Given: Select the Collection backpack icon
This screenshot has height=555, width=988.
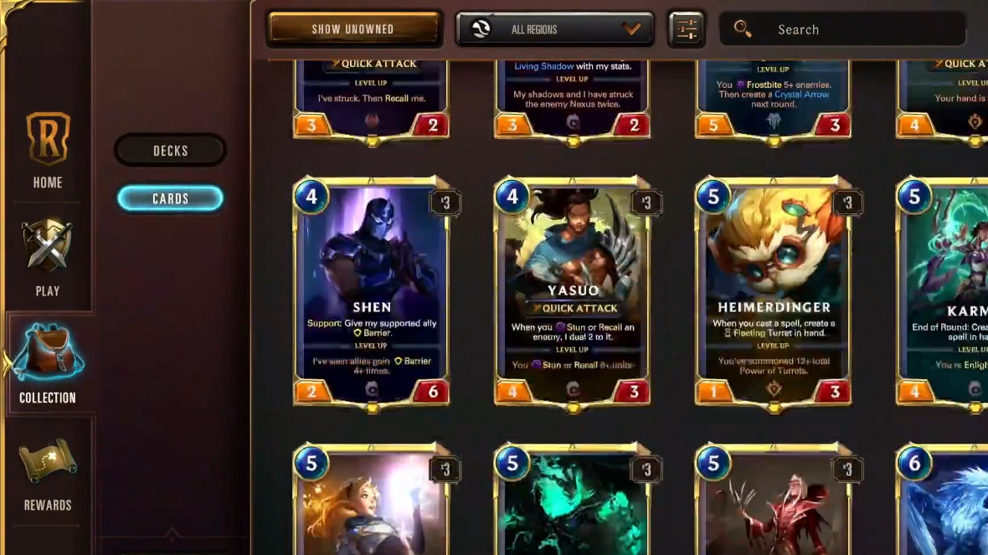Looking at the screenshot, I should [x=48, y=352].
